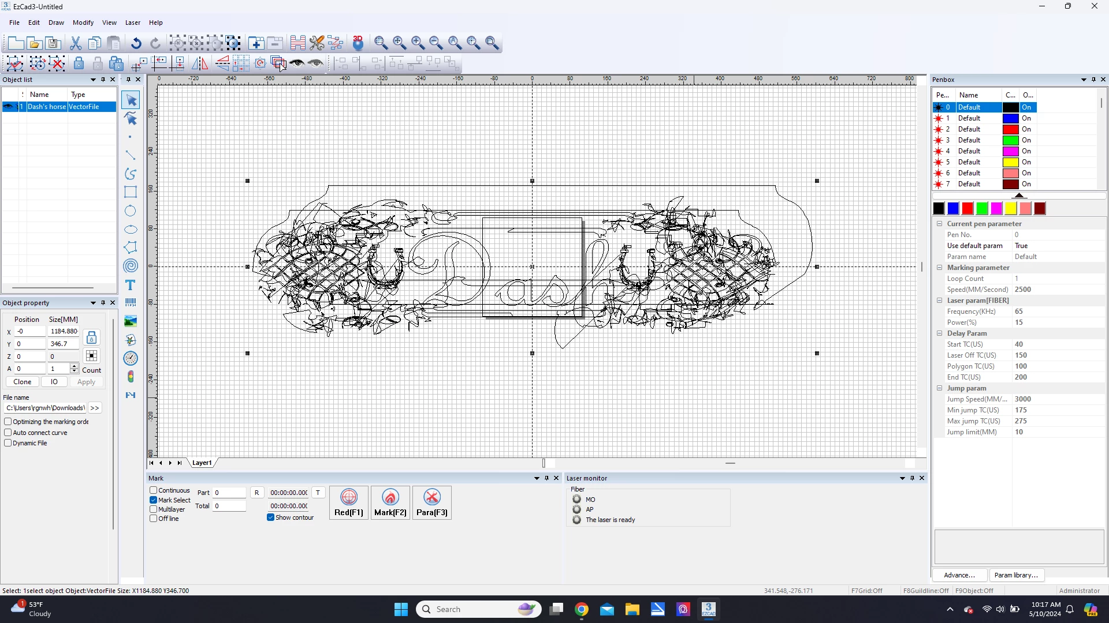
Task: Enable Auto connect curve option
Action: (8, 433)
